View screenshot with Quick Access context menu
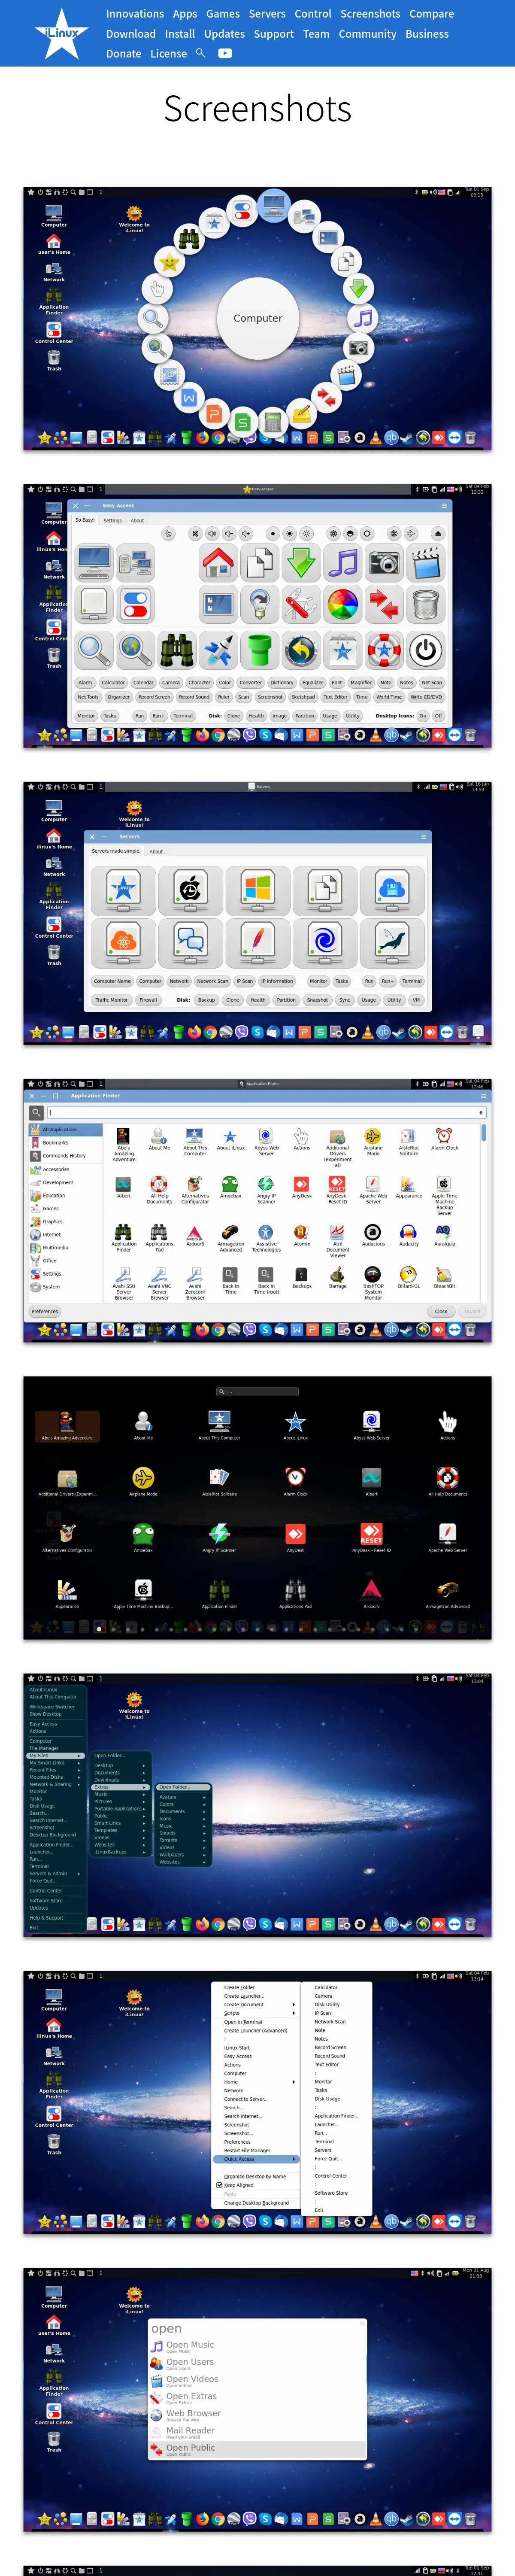This screenshot has height=2576, width=515. coord(257,2102)
